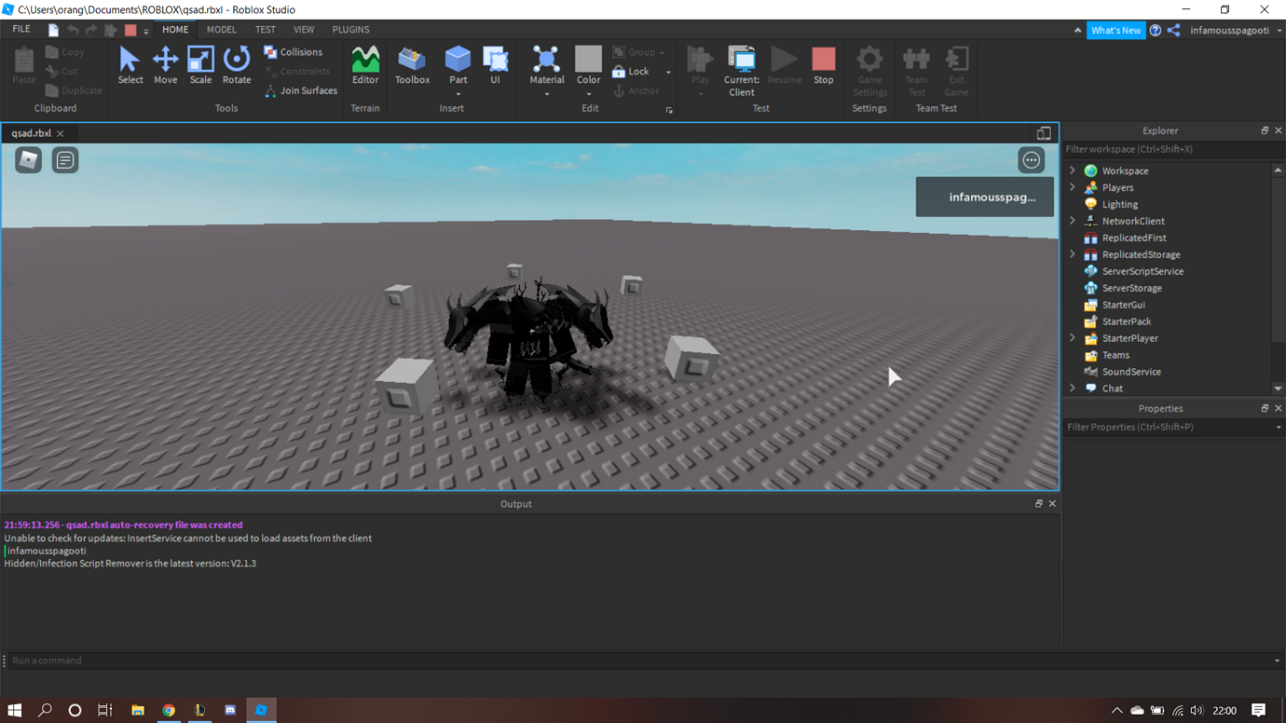Expand ReplicatedStorage in the Explorer
Screen dimensions: 1286x723
click(1072, 254)
